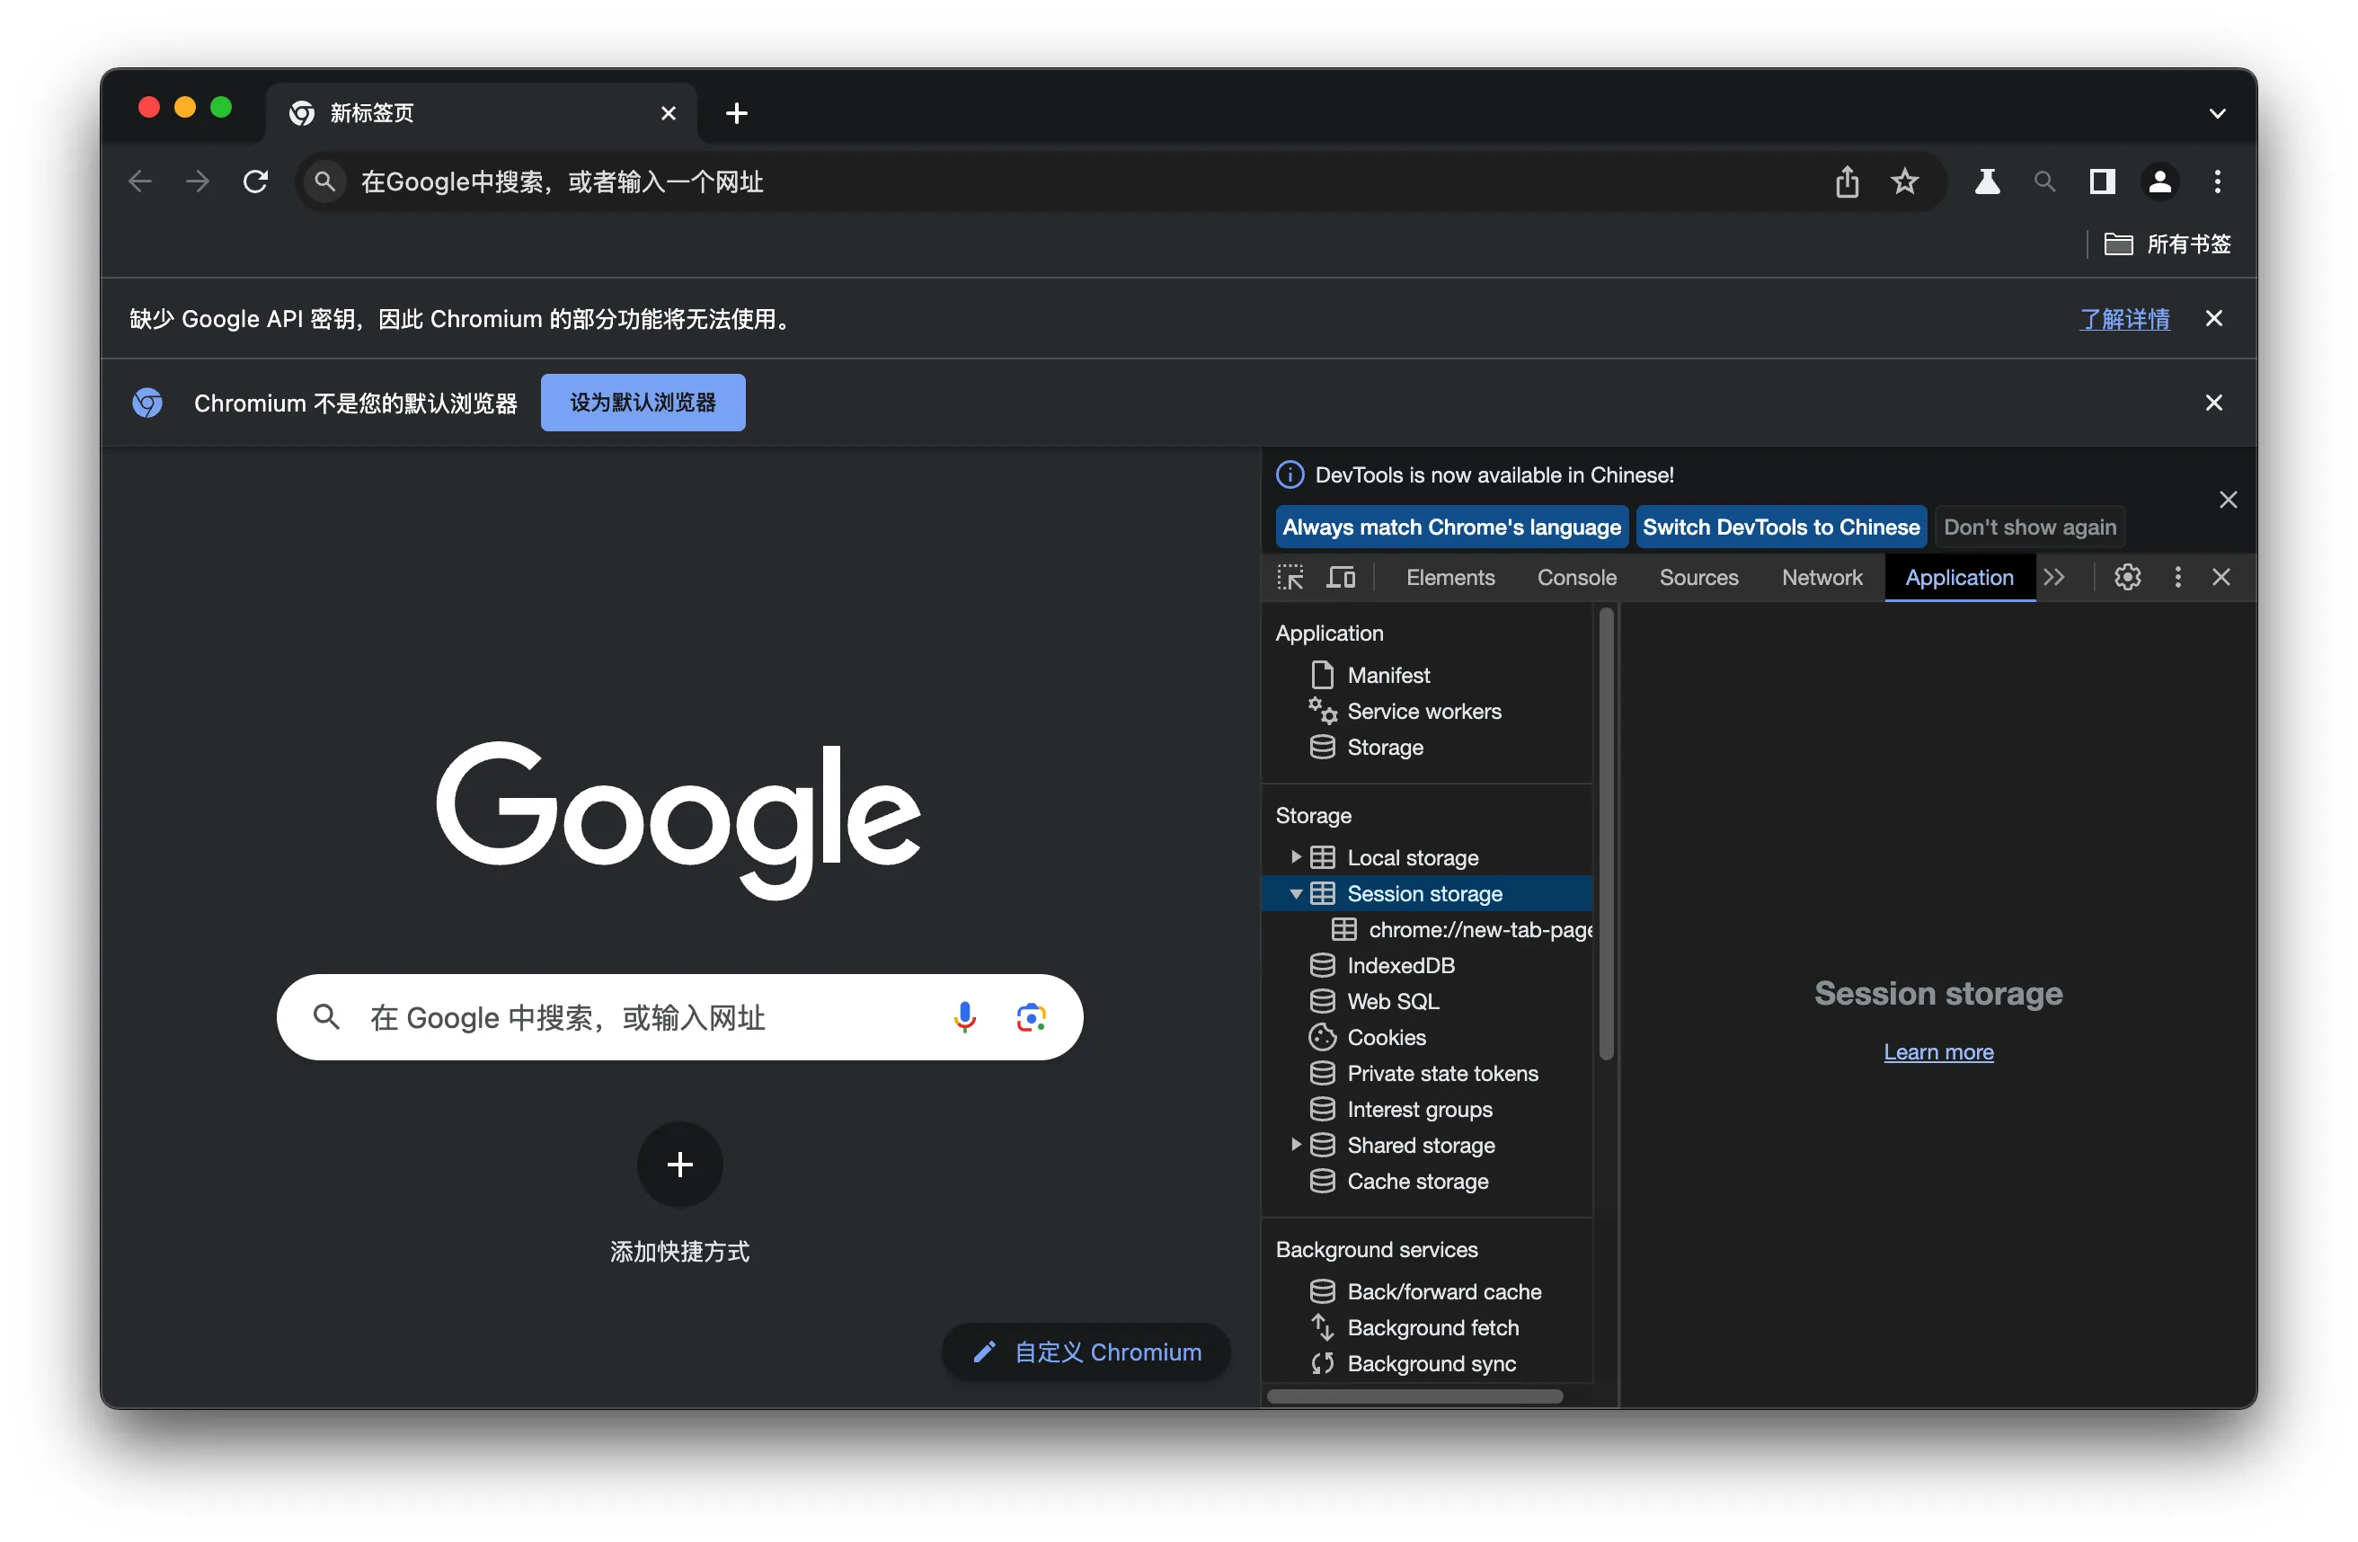The width and height of the screenshot is (2358, 1542).
Task: Bookmark this page with star icon
Action: 1904,182
